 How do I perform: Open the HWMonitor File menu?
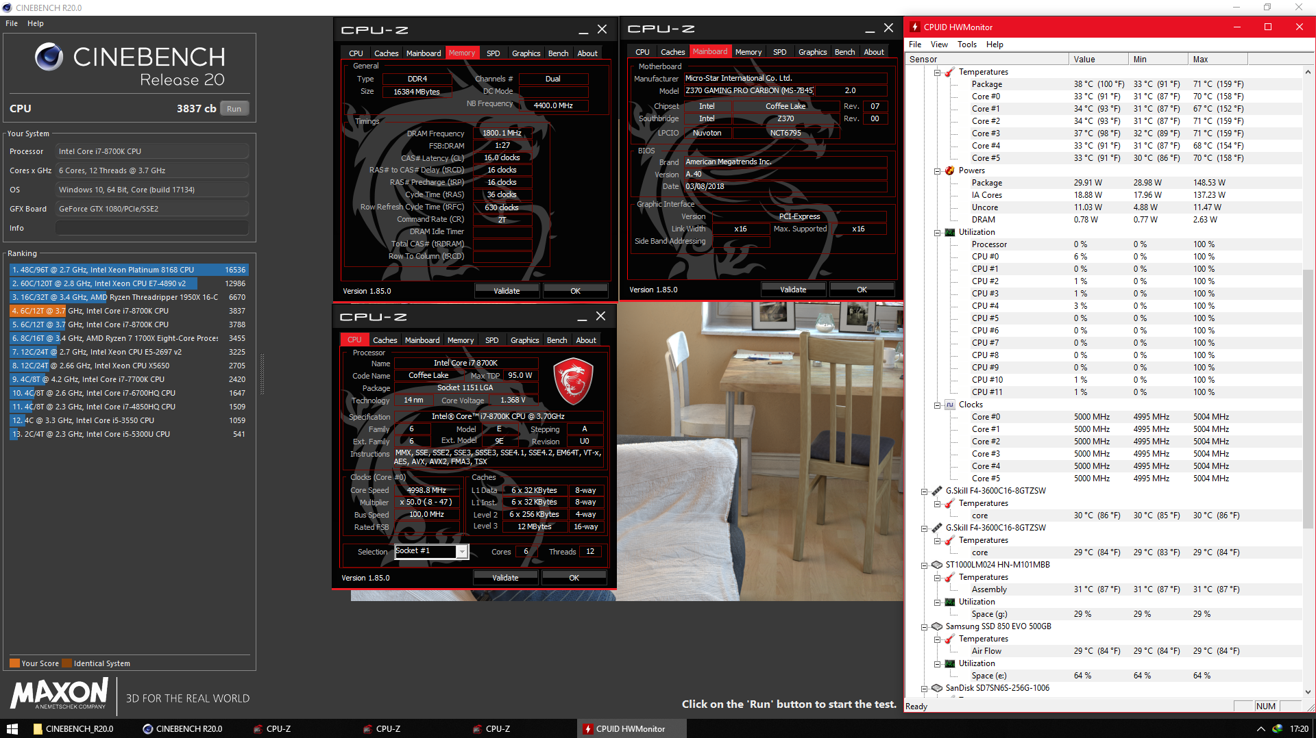click(x=915, y=44)
